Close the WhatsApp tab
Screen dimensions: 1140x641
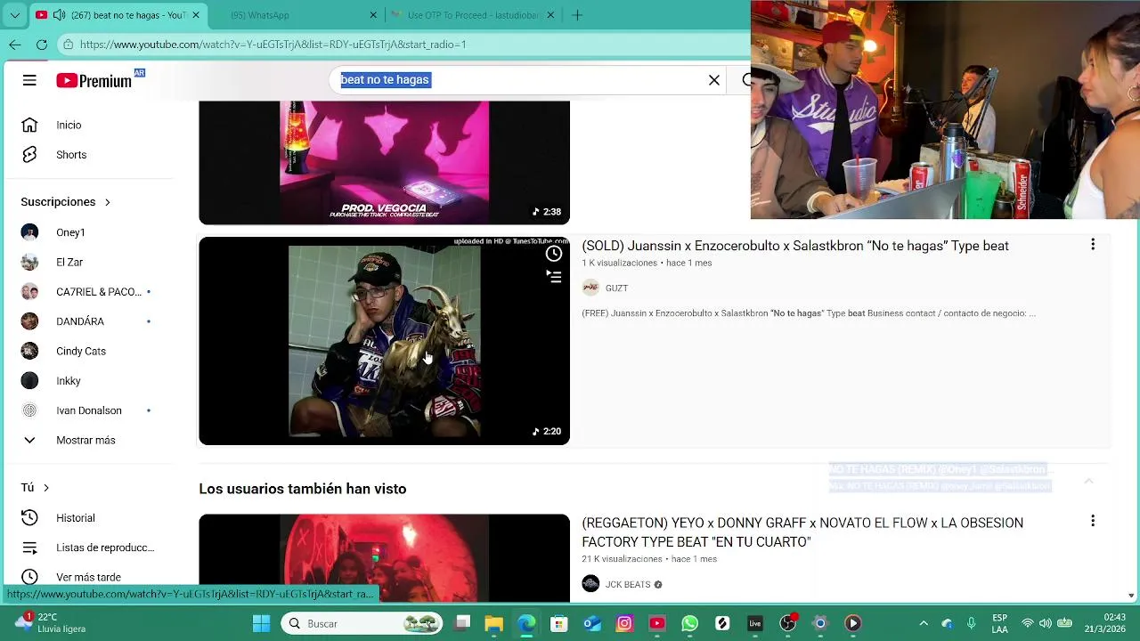click(374, 15)
